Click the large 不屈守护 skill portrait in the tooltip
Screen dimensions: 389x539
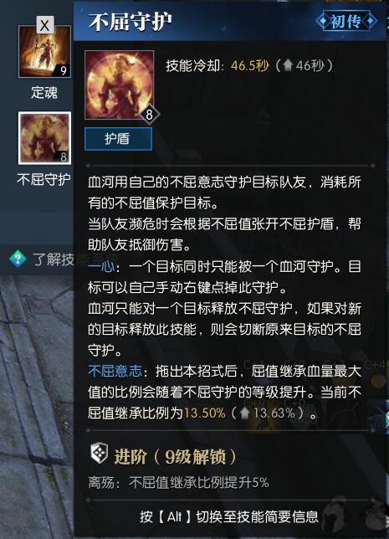[120, 85]
